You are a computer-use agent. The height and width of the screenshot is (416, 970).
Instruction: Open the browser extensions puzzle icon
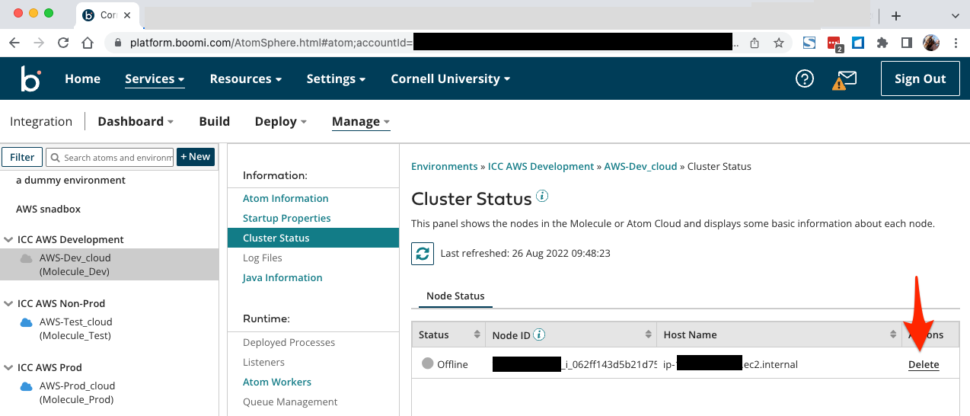click(x=882, y=43)
